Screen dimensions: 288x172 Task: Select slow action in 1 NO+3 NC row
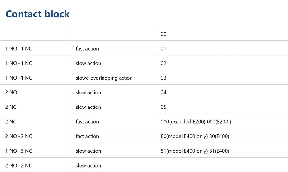[x=113, y=150]
